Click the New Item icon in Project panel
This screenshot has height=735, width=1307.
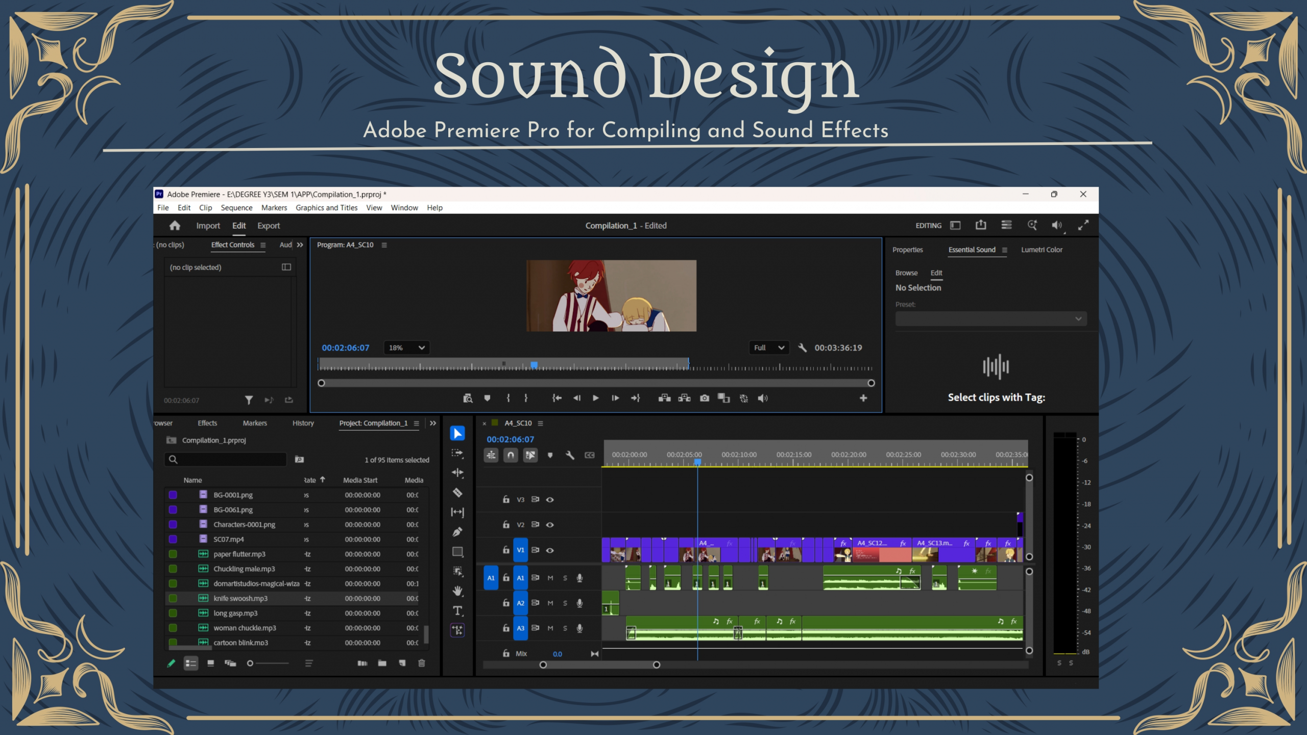coord(402,663)
